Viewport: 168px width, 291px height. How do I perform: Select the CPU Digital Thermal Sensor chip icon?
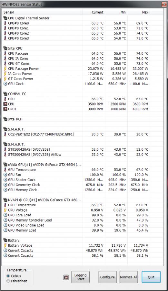pyautogui.click(x=5, y=18)
